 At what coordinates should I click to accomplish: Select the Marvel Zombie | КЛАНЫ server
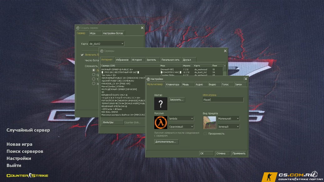[x=123, y=86]
